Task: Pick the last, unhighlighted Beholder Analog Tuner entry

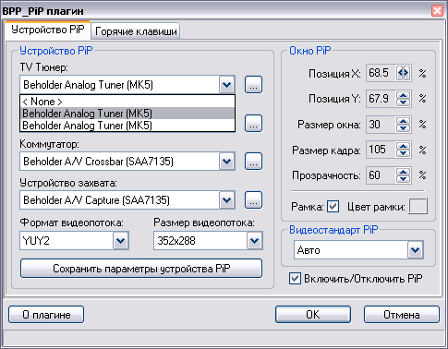Action: (127, 126)
